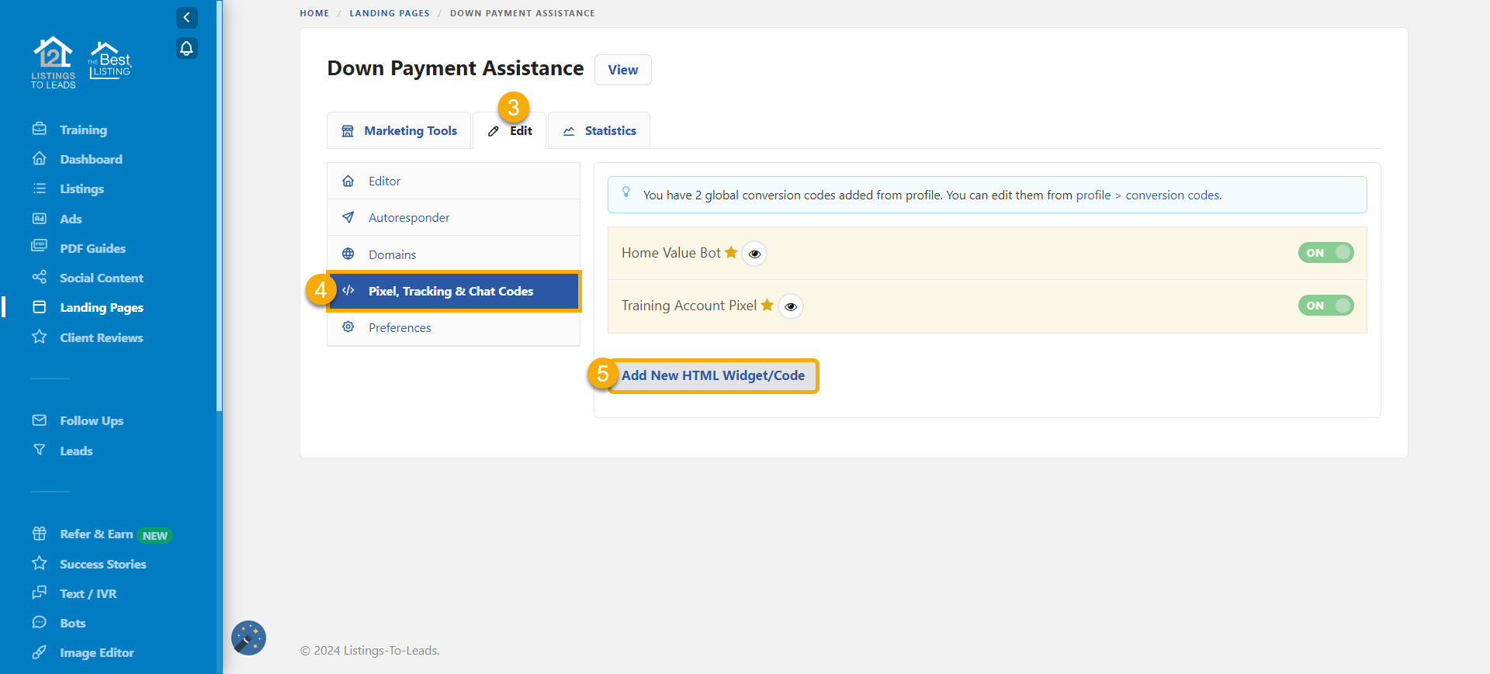Collapse the sidebar with the chevron arrow

[x=186, y=17]
